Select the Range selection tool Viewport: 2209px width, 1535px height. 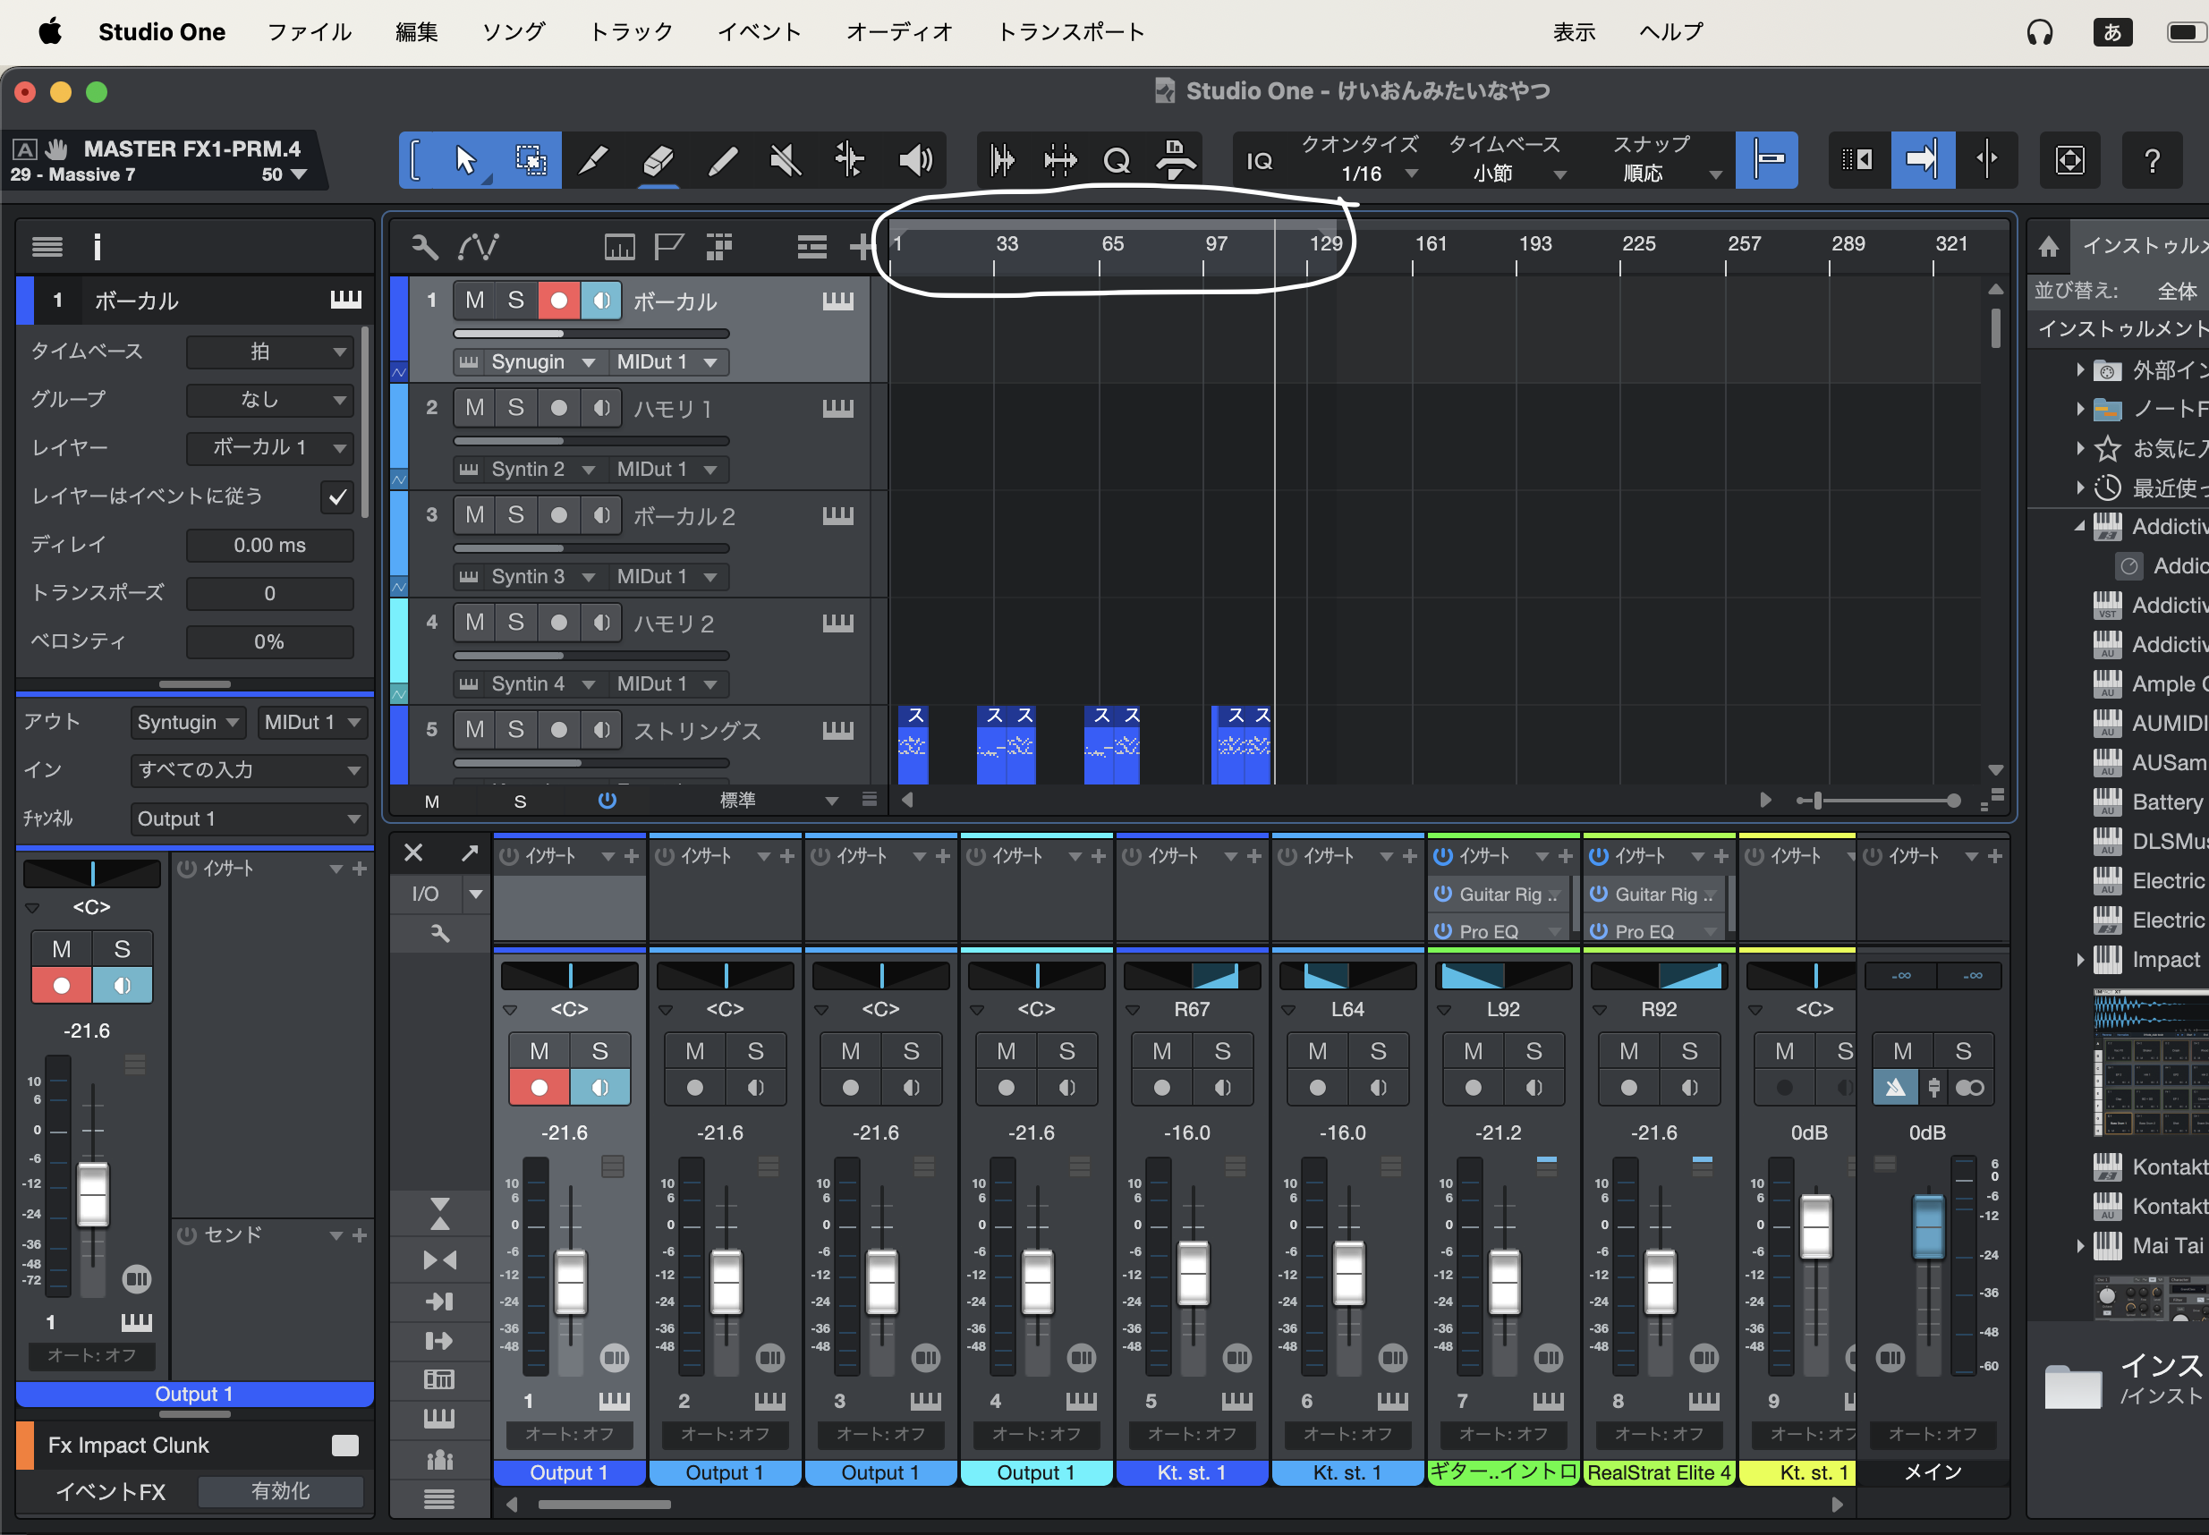click(530, 159)
